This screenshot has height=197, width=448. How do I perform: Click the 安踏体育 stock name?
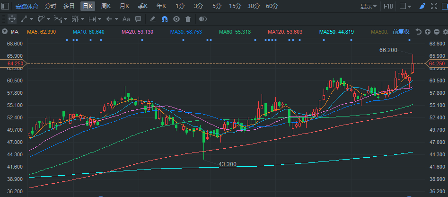click(x=26, y=6)
